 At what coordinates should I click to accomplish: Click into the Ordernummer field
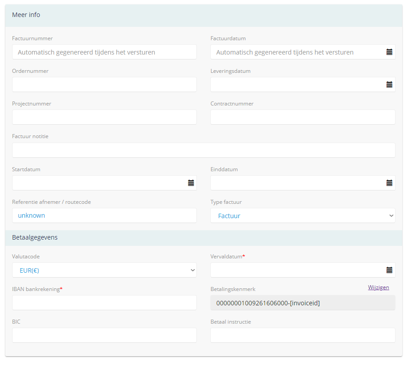click(104, 84)
